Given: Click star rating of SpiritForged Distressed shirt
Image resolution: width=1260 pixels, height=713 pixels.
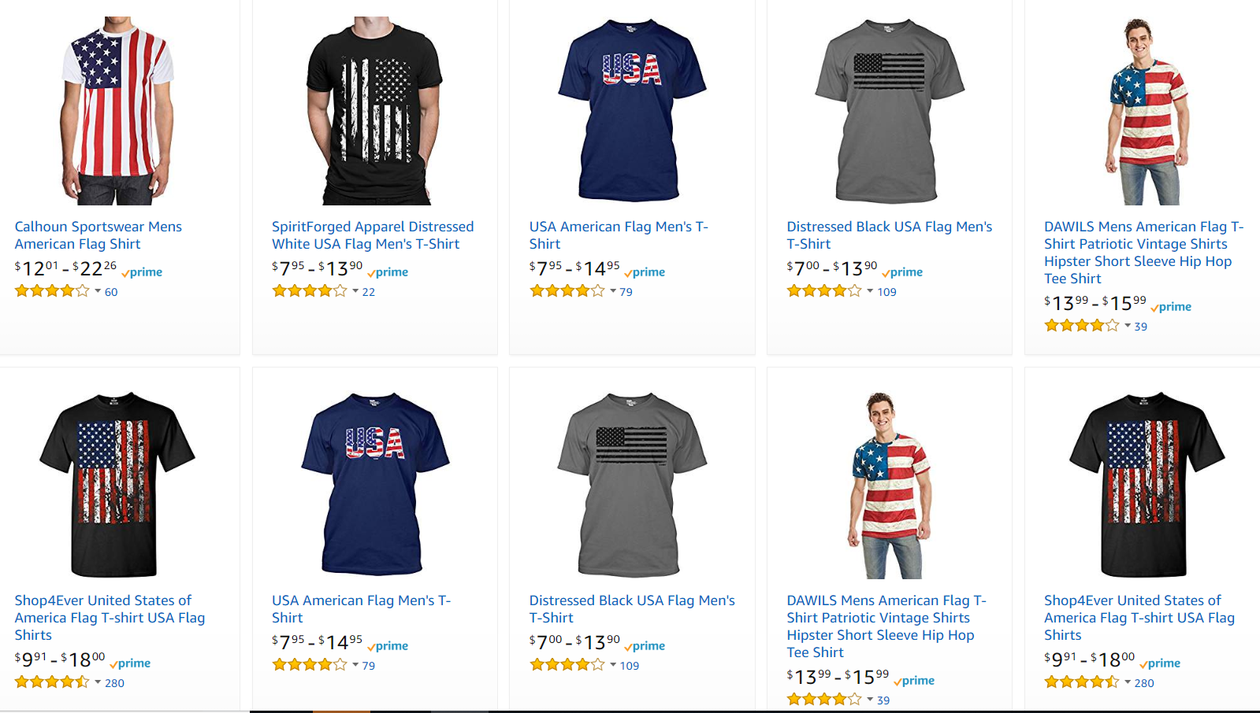Looking at the screenshot, I should click(309, 291).
